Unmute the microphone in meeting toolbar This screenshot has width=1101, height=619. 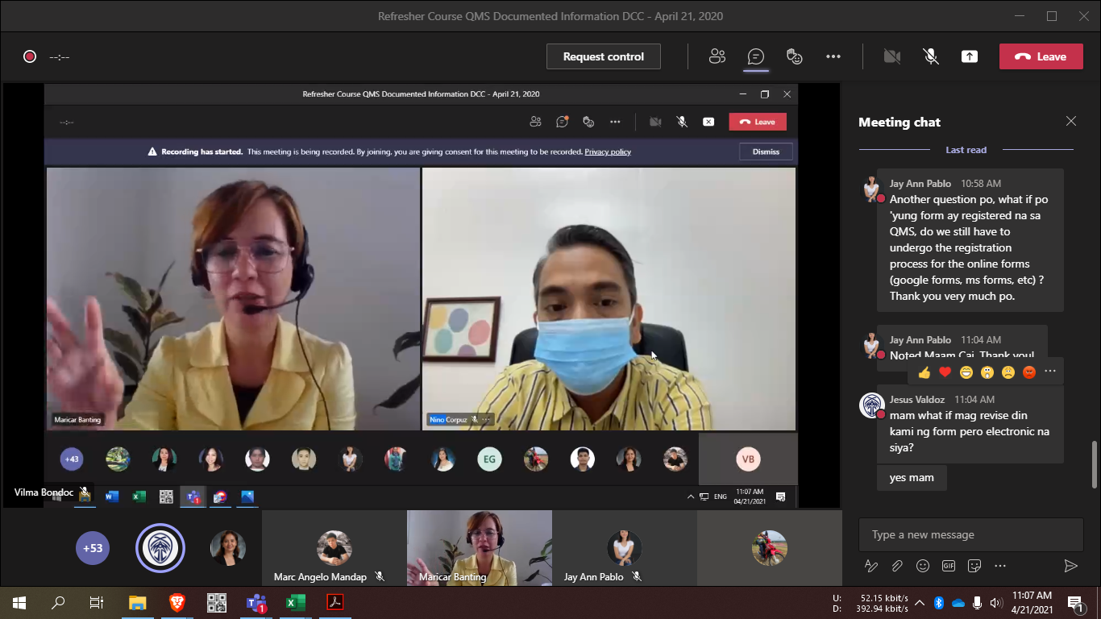coord(930,56)
